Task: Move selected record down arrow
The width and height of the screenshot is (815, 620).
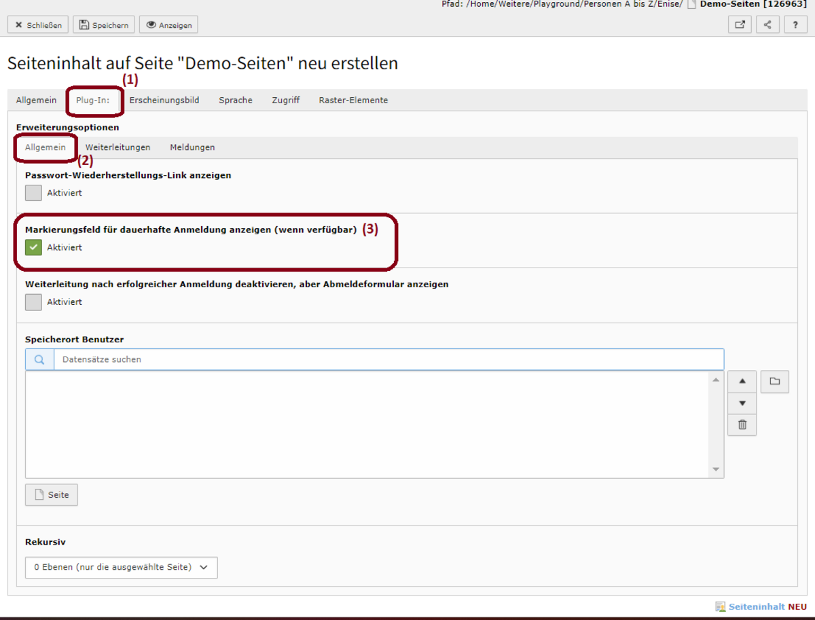Action: coord(742,403)
